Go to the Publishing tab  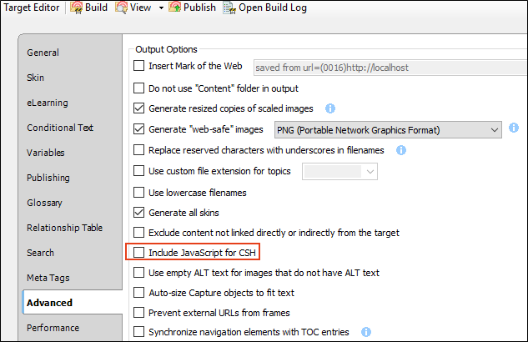point(48,178)
